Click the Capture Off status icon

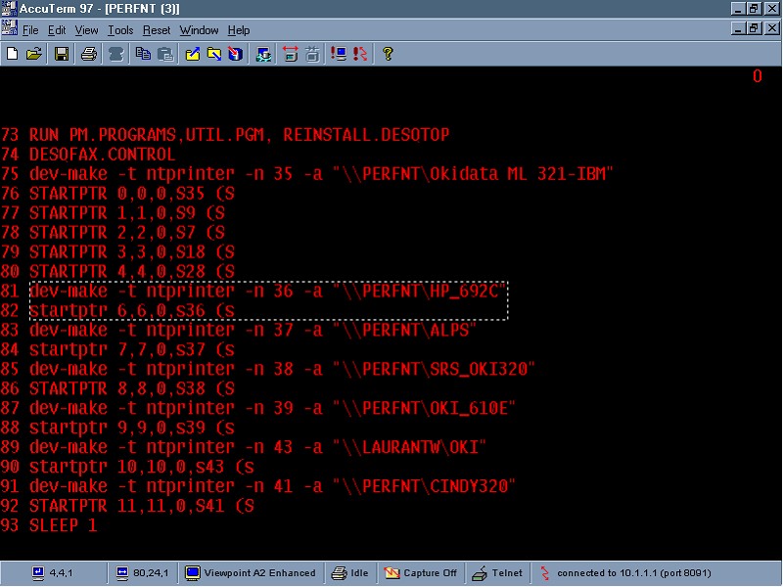click(391, 573)
